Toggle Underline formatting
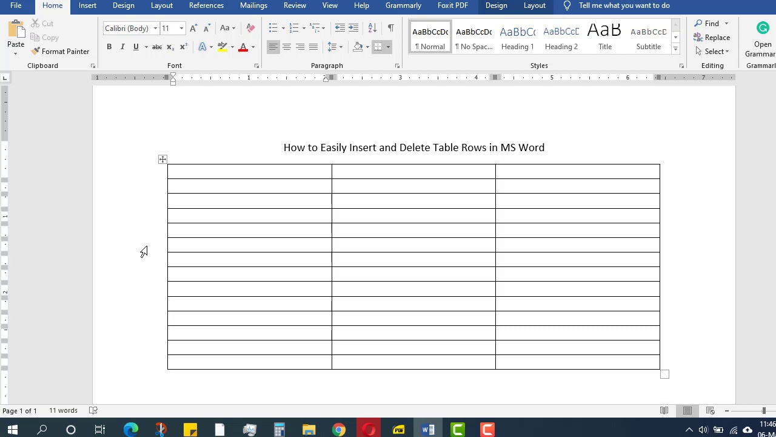The height and width of the screenshot is (437, 776). (136, 47)
